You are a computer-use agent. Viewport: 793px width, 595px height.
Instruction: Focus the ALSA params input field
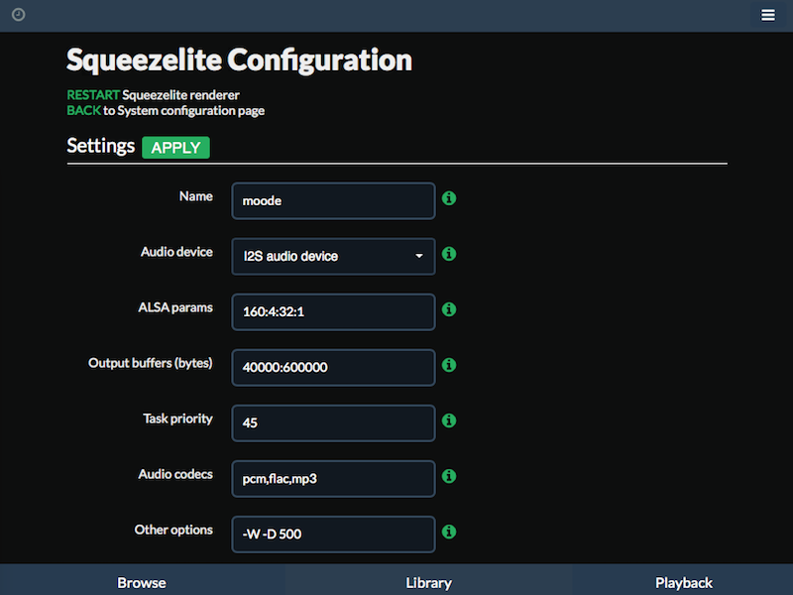333,312
